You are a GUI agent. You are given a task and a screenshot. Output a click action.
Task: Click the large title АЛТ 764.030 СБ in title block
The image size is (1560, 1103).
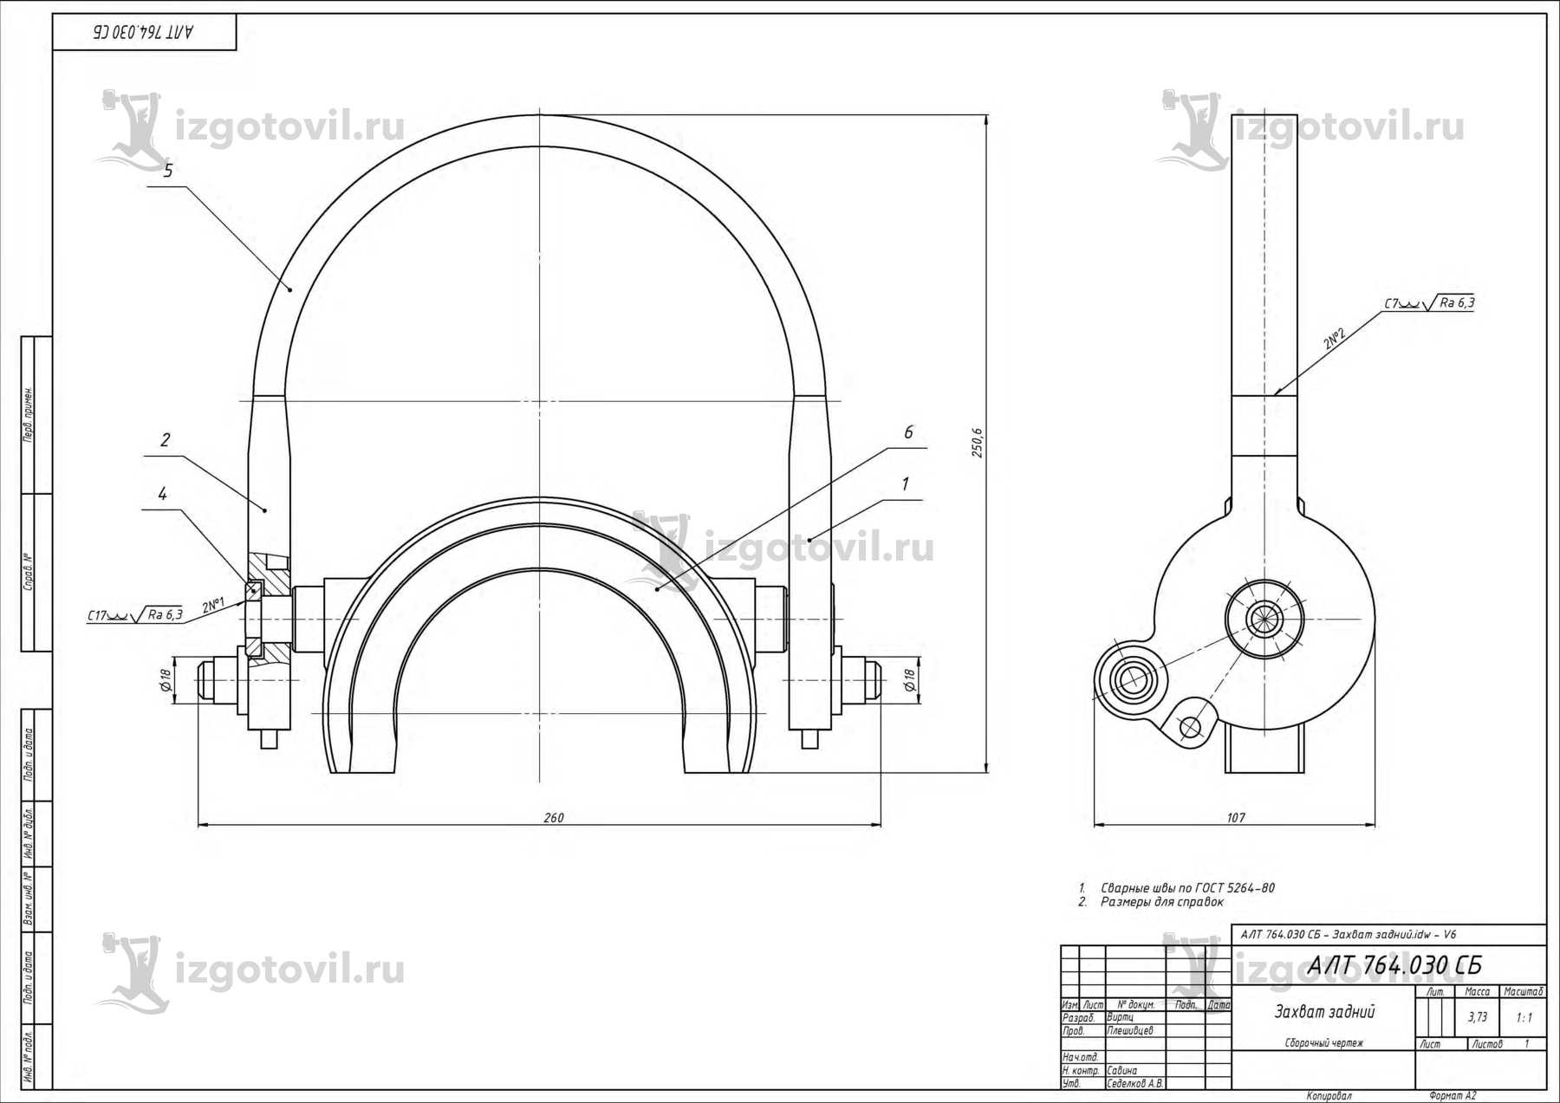click(x=1394, y=965)
